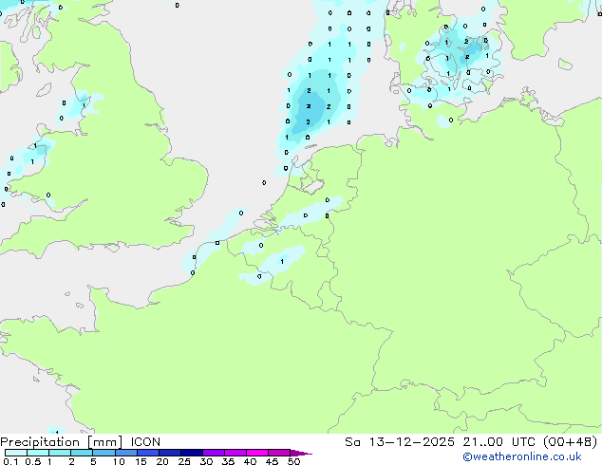The image size is (602, 465).
Task: Click the 'ICON' model name label
Action: [145, 442]
